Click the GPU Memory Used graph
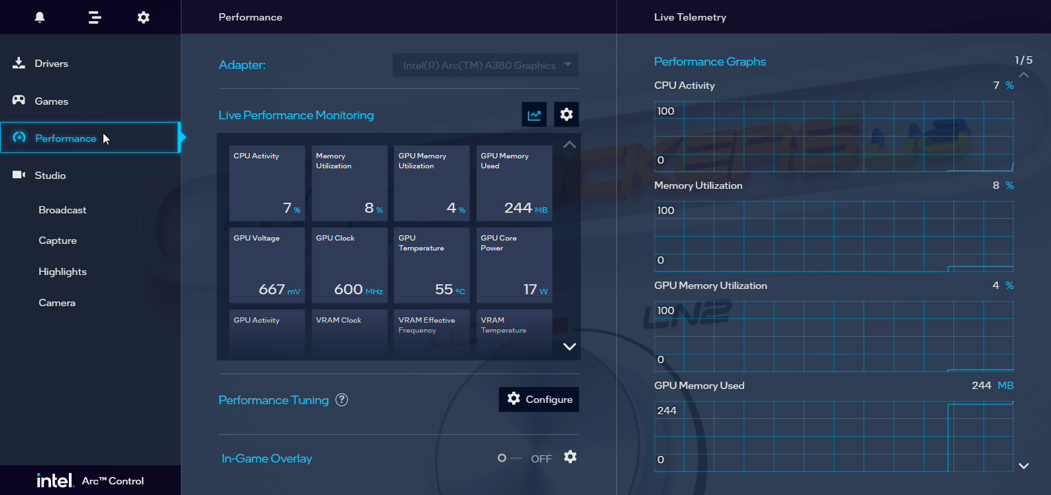Viewport: 1051px width, 495px height. [834, 436]
